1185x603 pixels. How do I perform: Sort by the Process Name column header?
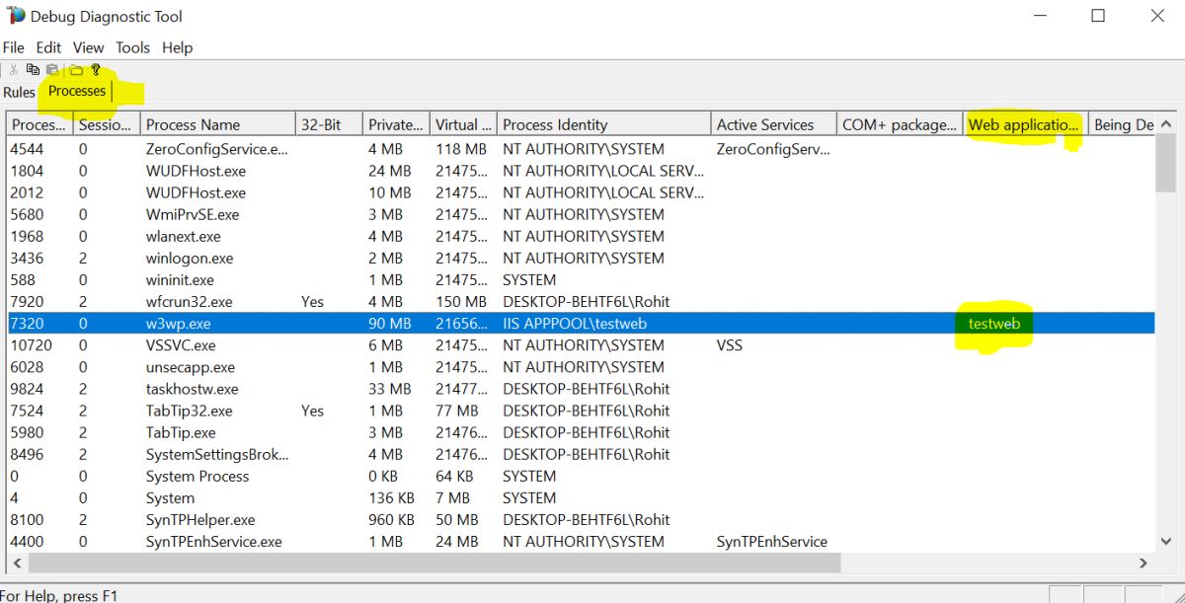pyautogui.click(x=217, y=124)
